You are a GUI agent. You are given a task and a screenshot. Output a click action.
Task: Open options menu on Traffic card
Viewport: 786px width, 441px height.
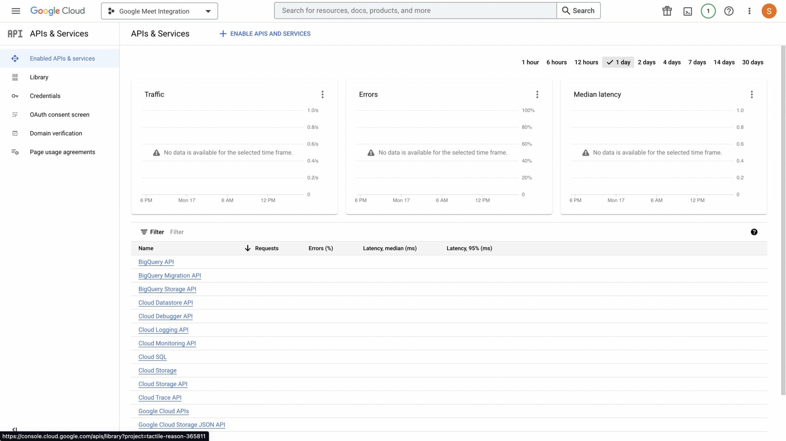(322, 94)
